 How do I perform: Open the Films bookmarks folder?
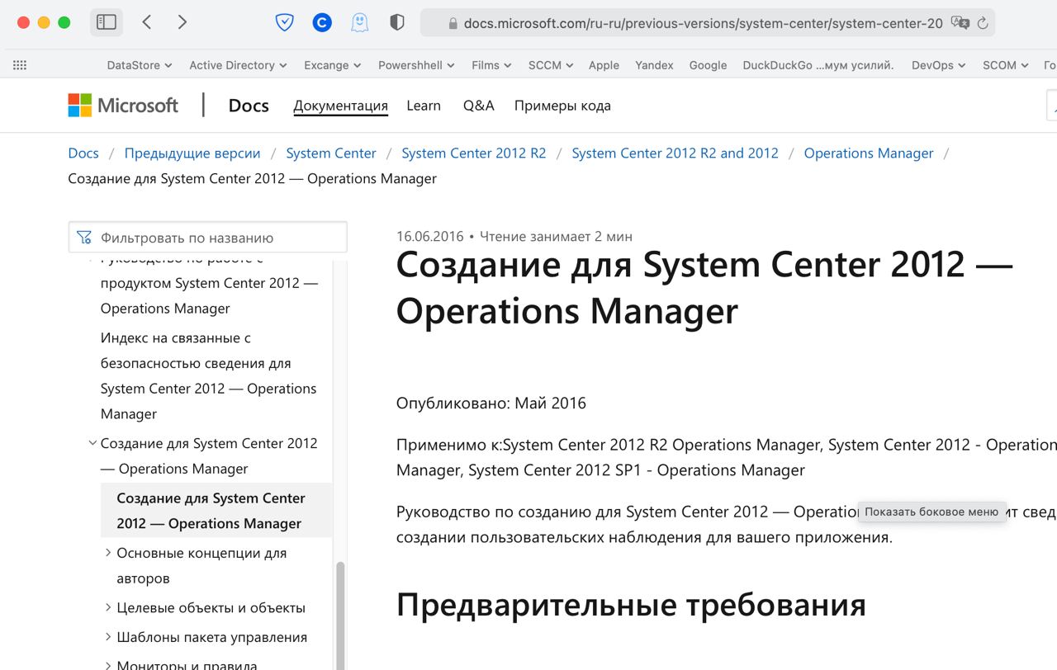coord(491,65)
